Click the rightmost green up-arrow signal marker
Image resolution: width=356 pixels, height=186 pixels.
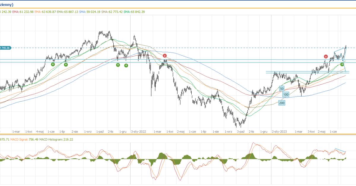[342, 64]
